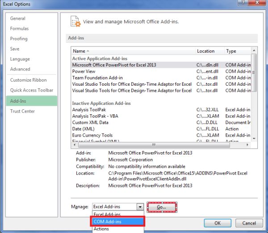
Task: Click the Go... button
Action: pyautogui.click(x=162, y=207)
